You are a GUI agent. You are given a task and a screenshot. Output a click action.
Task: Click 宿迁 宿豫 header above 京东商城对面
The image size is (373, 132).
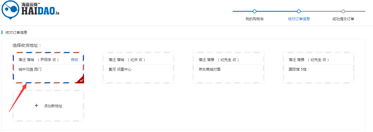[x=219, y=60]
